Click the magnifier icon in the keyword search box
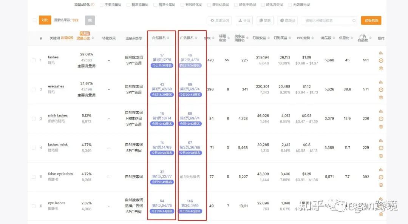 [x=354, y=20]
